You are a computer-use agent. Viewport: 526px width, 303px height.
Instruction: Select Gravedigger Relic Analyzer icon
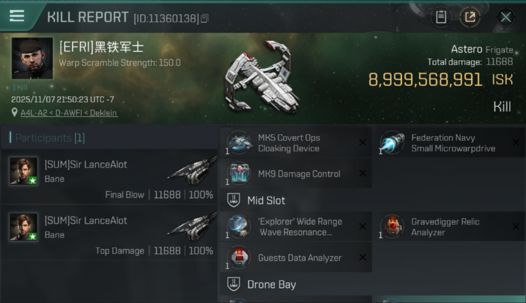392,227
